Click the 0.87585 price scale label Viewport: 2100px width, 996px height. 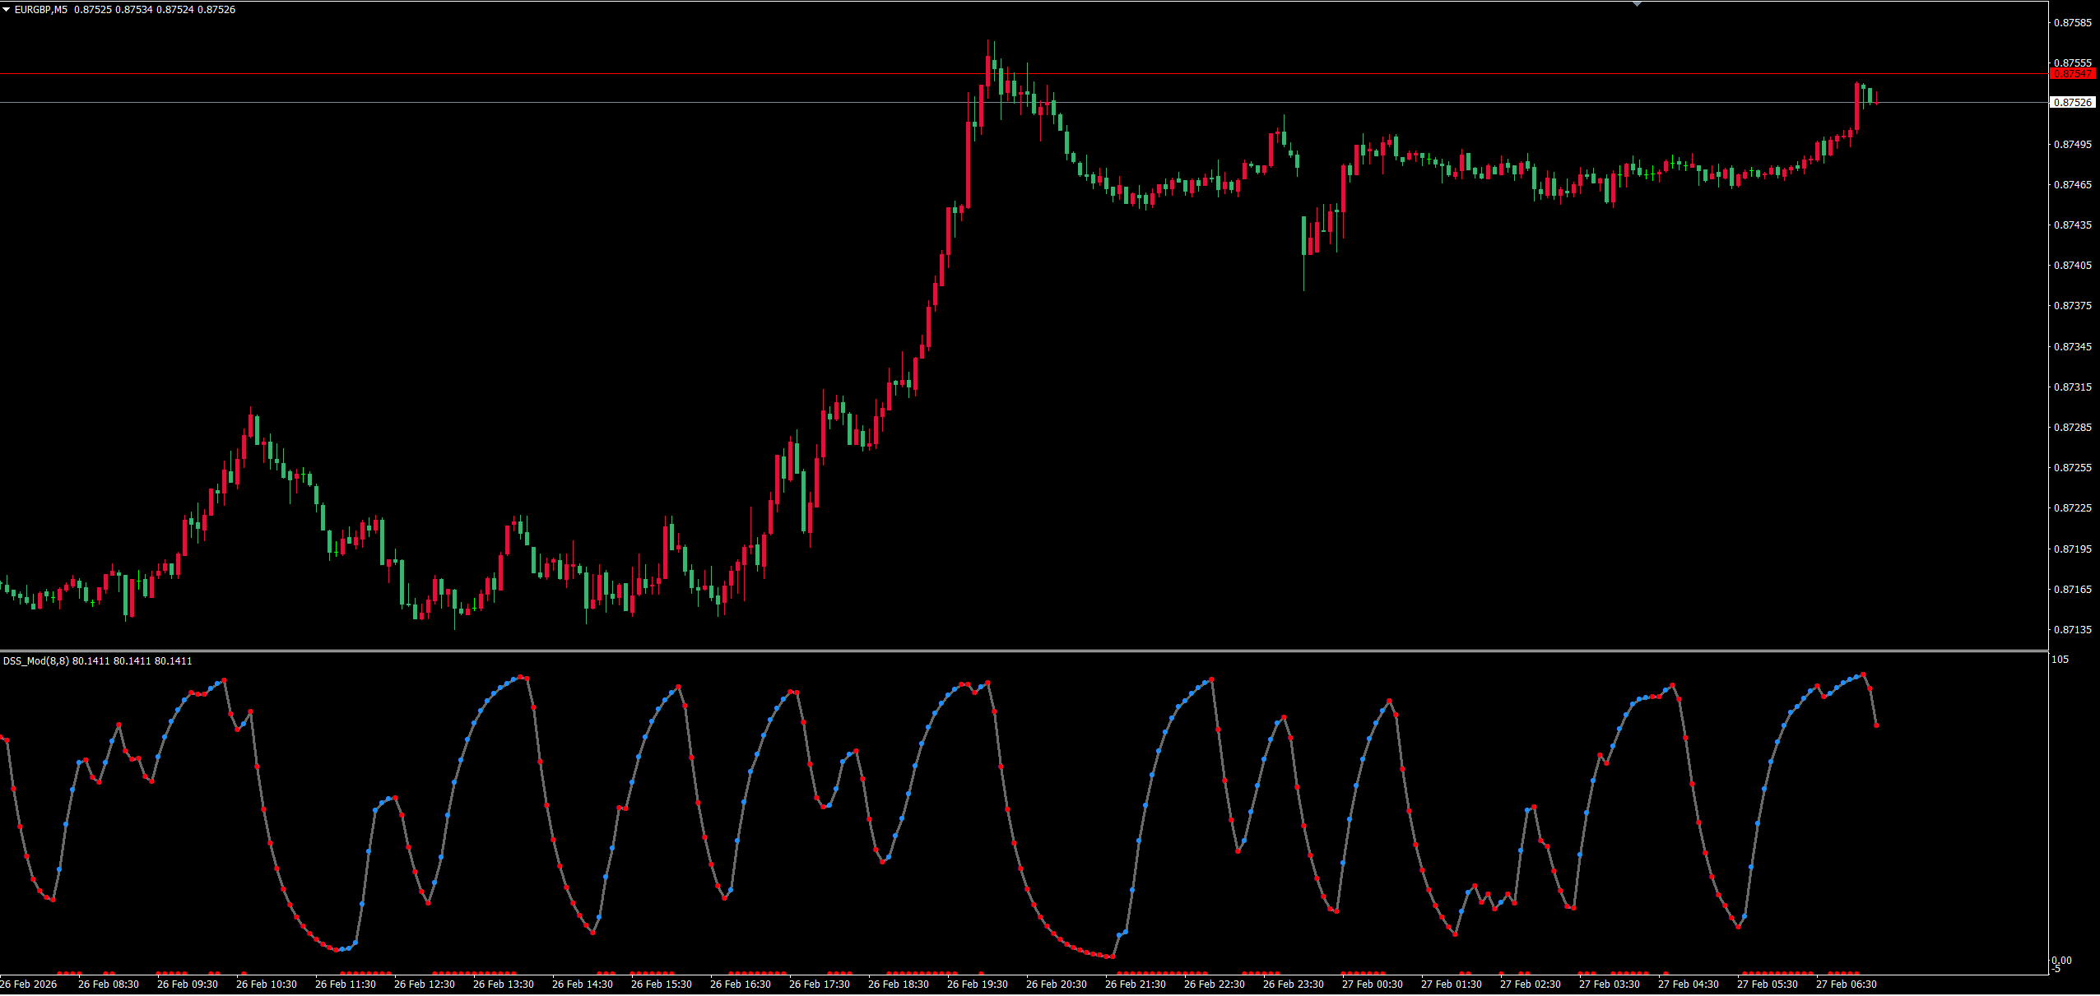pos(2073,23)
